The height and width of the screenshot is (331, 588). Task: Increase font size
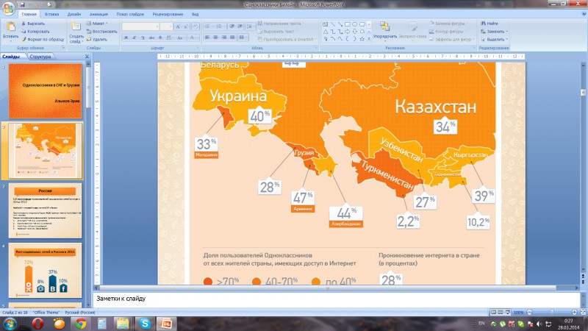(x=178, y=26)
